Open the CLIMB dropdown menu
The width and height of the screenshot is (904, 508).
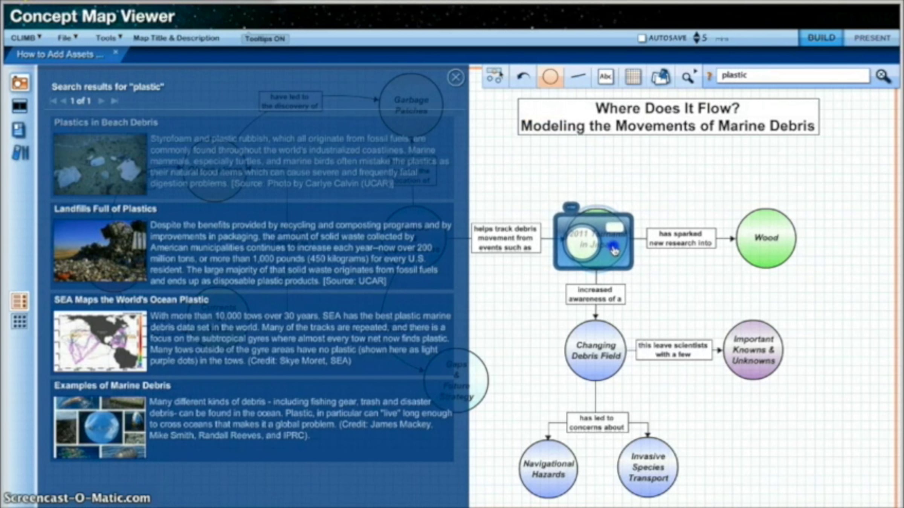[x=26, y=38]
